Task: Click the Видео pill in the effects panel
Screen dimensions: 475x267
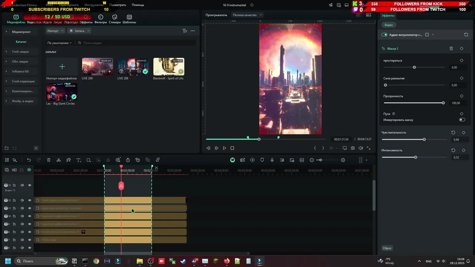Action: [389, 25]
